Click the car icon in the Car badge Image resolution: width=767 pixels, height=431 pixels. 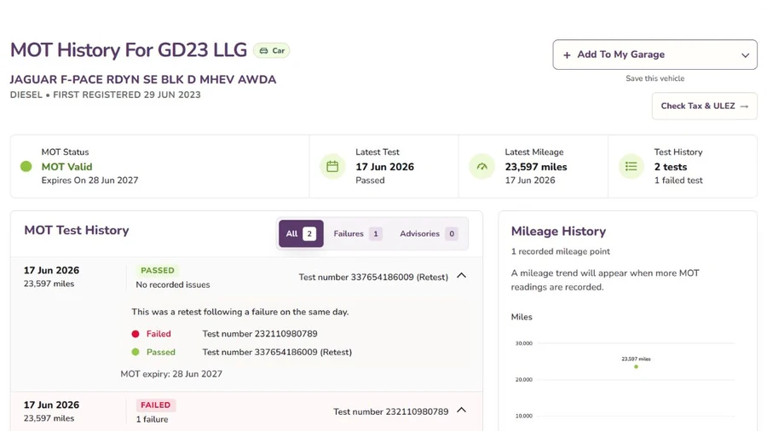tap(263, 51)
